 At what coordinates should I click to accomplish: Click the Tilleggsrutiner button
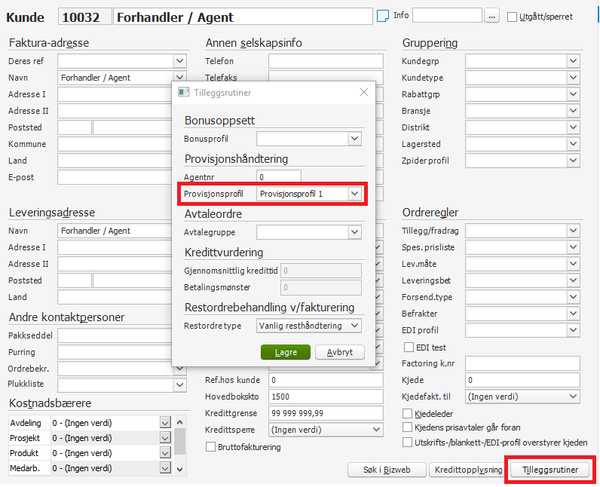tap(550, 470)
